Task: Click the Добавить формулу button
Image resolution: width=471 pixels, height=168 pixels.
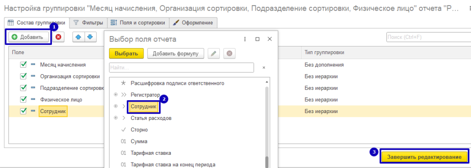Action: point(175,54)
